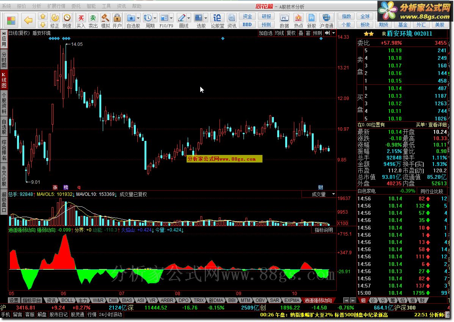Select the TRIX indicator tab
The image size is (454, 322).
pyautogui.click(x=199, y=300)
